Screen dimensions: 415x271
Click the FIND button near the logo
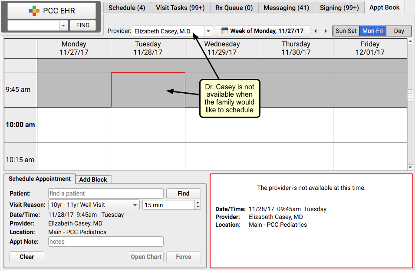pos(82,26)
